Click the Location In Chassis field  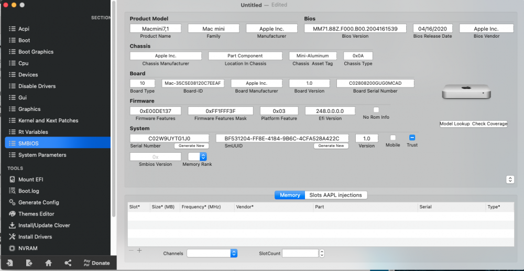point(245,56)
